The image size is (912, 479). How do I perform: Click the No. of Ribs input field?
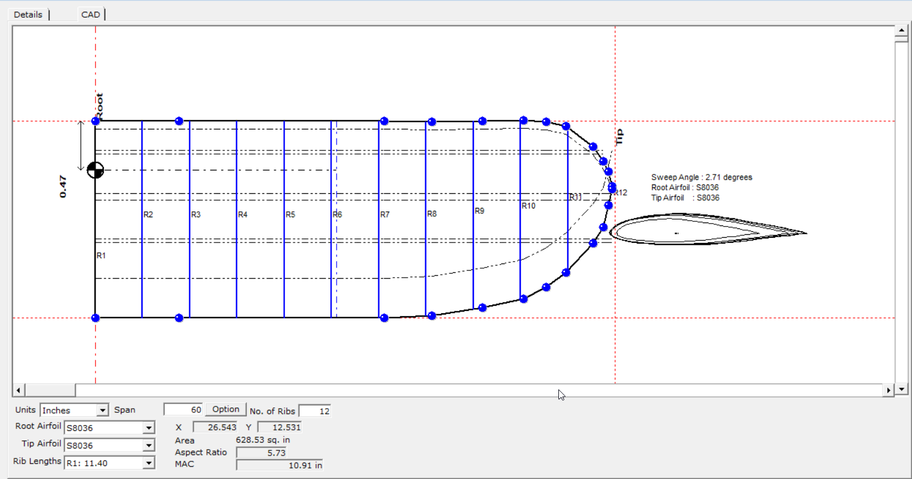(x=315, y=411)
